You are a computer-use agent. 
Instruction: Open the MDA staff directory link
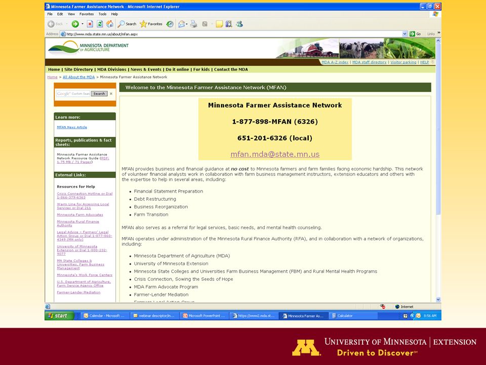pos(370,62)
